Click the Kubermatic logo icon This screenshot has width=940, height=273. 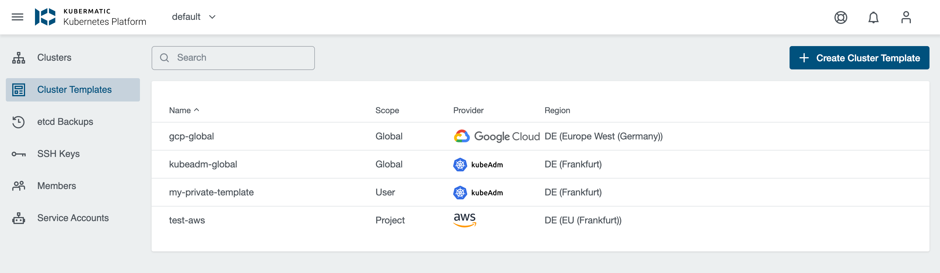pos(45,17)
